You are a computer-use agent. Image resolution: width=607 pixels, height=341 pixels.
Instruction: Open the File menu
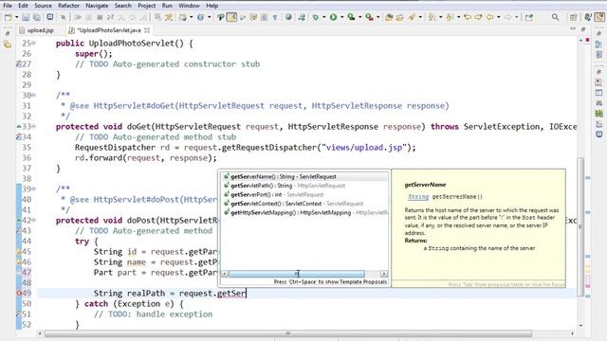[x=8, y=6]
